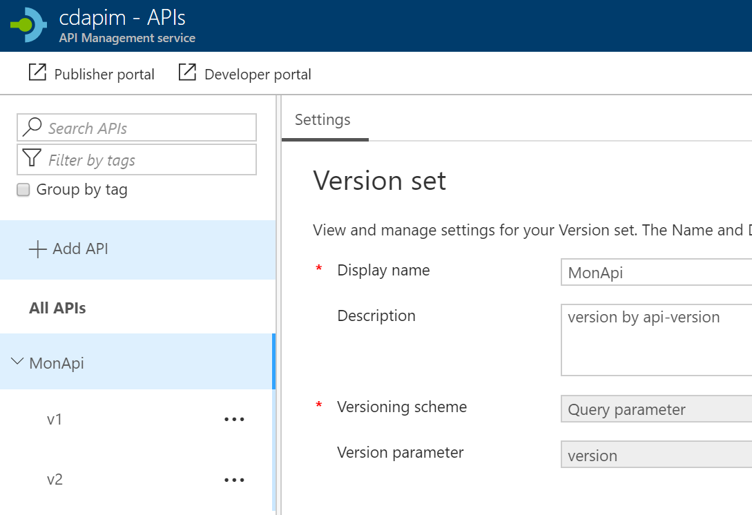This screenshot has height=515, width=752.
Task: Click the magnifier icon in Search APIs
Action: tap(32, 127)
